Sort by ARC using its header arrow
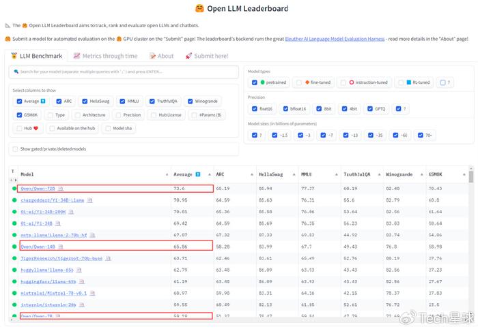Viewport: 478px width, 329px height. (252, 174)
